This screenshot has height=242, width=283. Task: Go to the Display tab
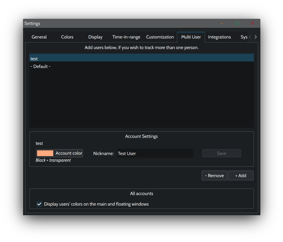click(95, 37)
